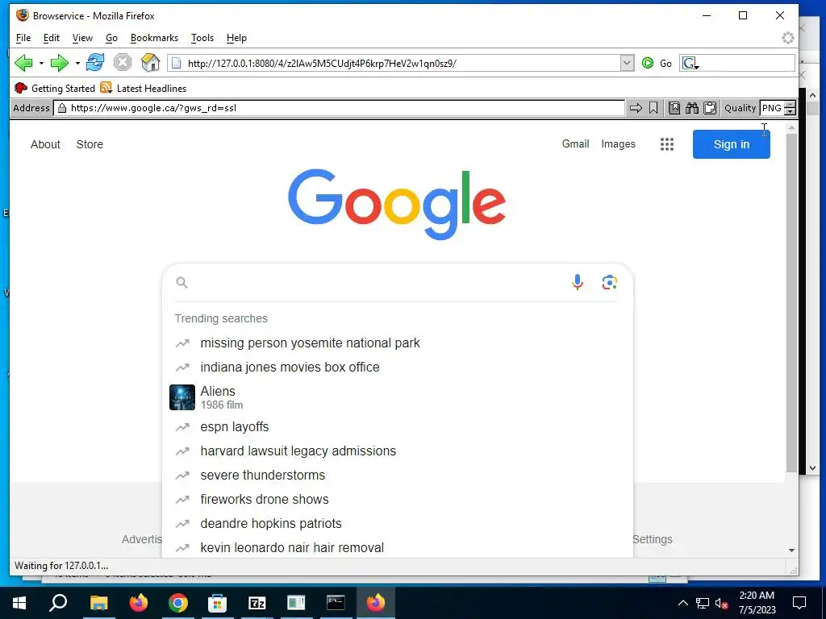Image resolution: width=826 pixels, height=619 pixels.
Task: Go back with the green back arrow
Action: pyautogui.click(x=23, y=63)
